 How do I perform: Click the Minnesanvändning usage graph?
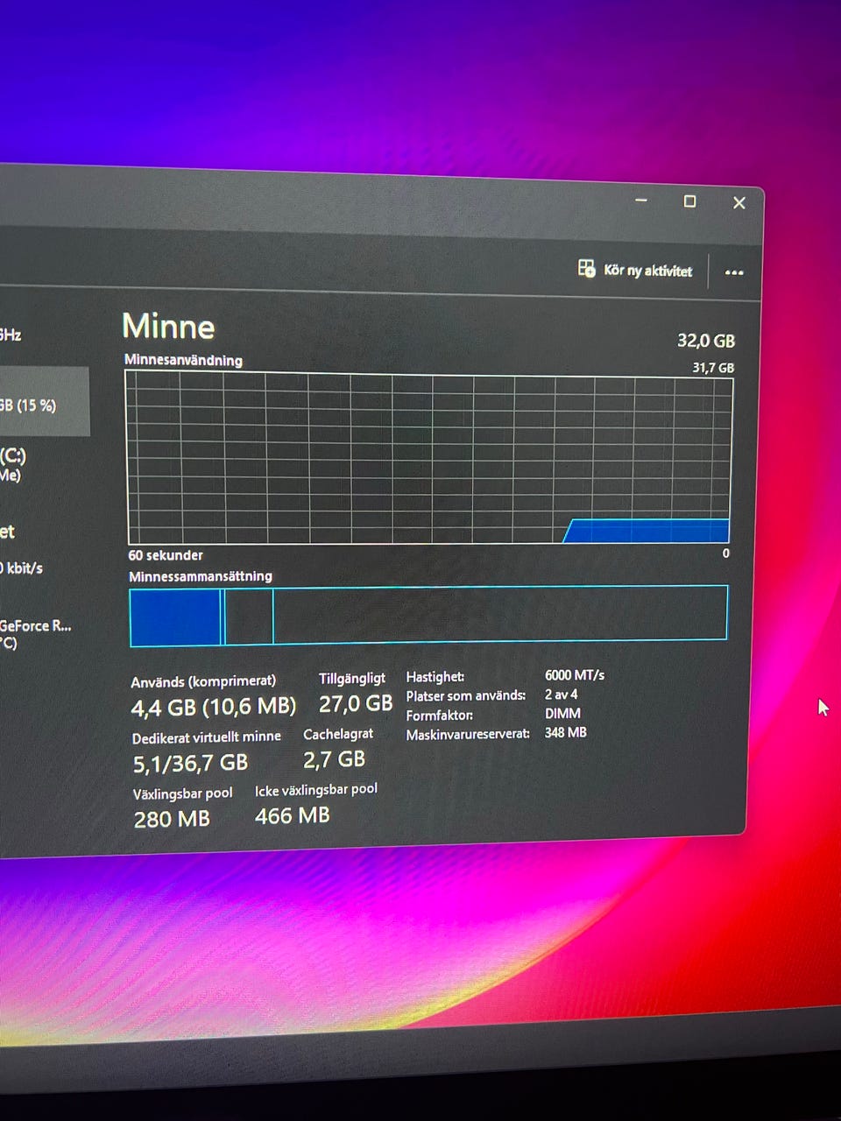click(x=428, y=458)
